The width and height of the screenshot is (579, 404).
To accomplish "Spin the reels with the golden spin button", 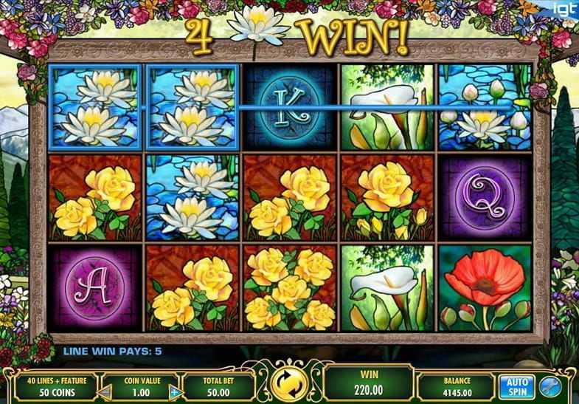I will [x=289, y=385].
